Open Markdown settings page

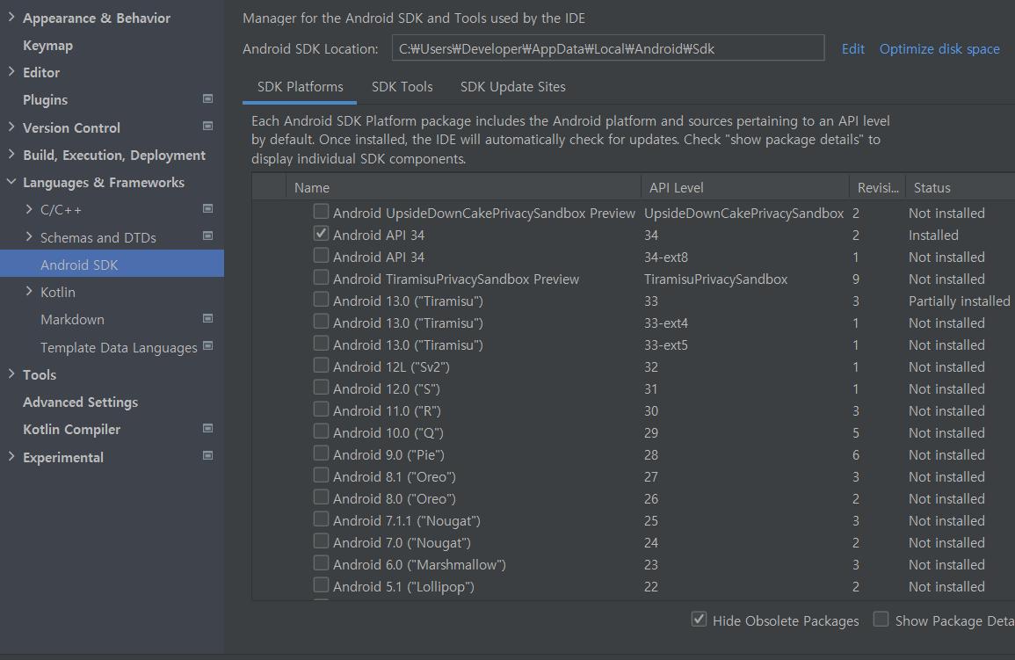click(x=72, y=320)
